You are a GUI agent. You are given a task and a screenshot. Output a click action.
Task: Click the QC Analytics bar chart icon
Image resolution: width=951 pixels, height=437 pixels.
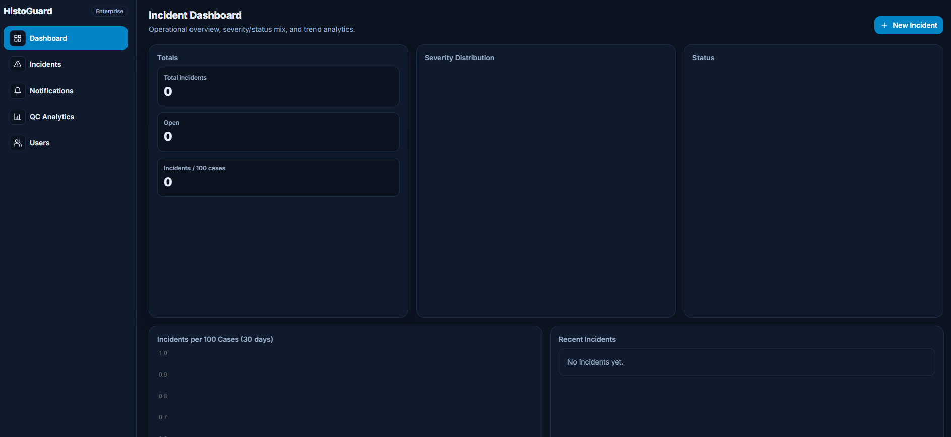[x=18, y=117]
